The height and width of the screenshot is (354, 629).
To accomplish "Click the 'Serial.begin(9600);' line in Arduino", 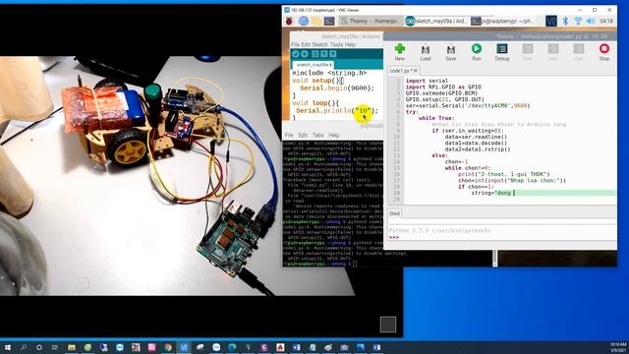I will [x=337, y=88].
